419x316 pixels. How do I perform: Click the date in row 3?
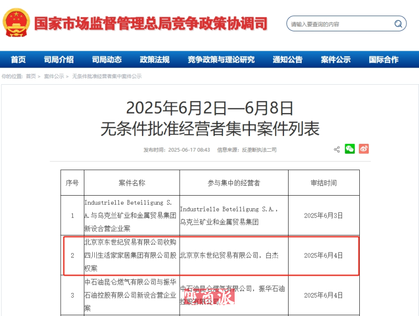324,295
